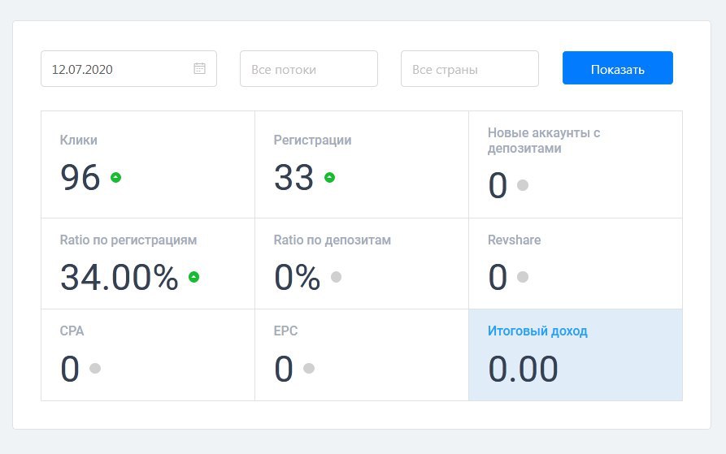Click green up indicator next to Клики 96
Screen dimensions: 726x454
(x=115, y=177)
